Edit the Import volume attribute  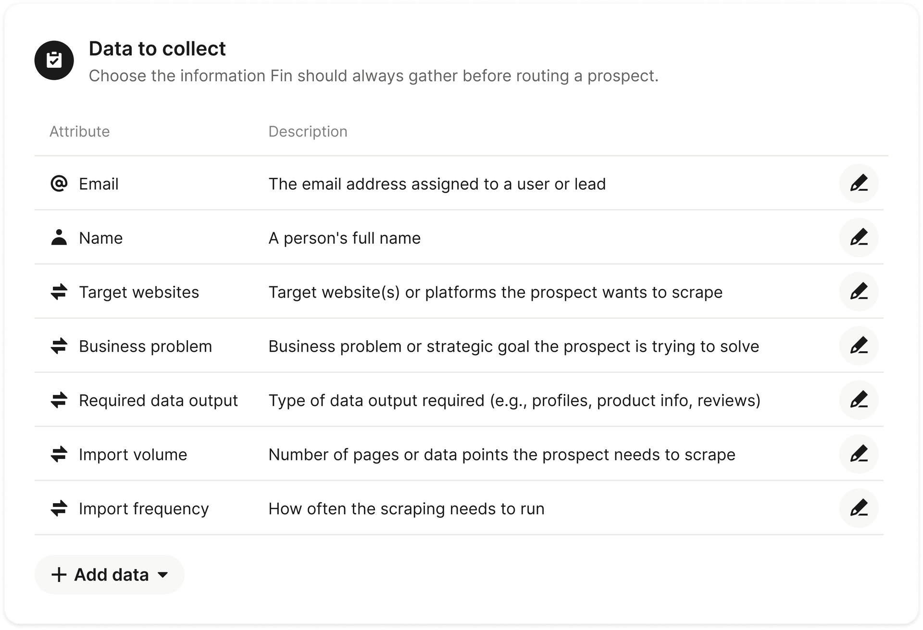pyautogui.click(x=859, y=454)
